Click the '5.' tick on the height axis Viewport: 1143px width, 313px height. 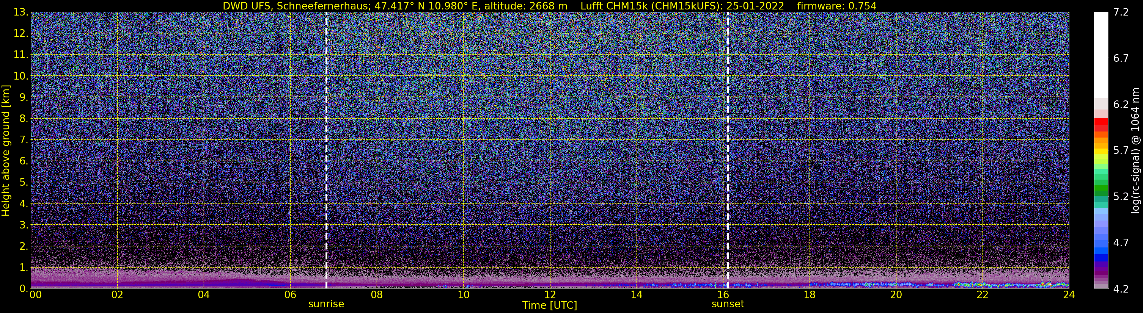[24, 183]
